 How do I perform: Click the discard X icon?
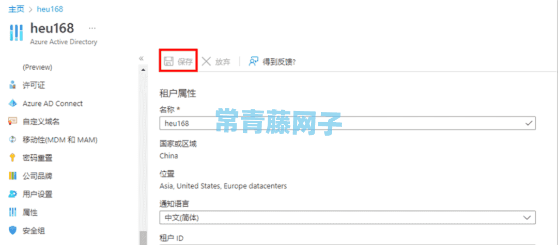pyautogui.click(x=206, y=61)
